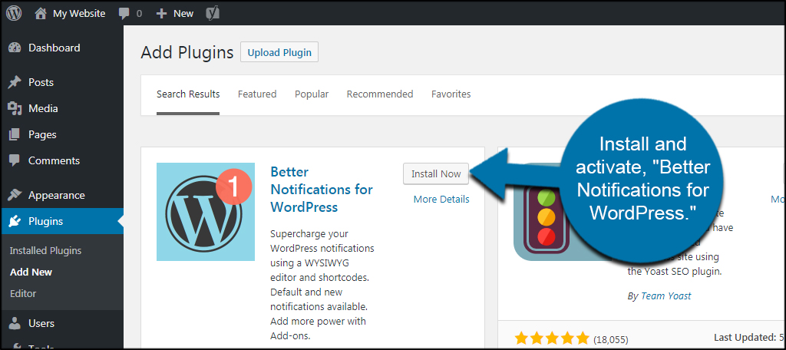Viewport: 786px width, 350px height.
Task: Click the five-star rating of Yoast plugin
Action: pyautogui.click(x=552, y=338)
